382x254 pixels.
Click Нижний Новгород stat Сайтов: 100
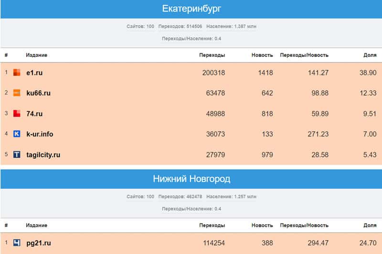pos(140,197)
